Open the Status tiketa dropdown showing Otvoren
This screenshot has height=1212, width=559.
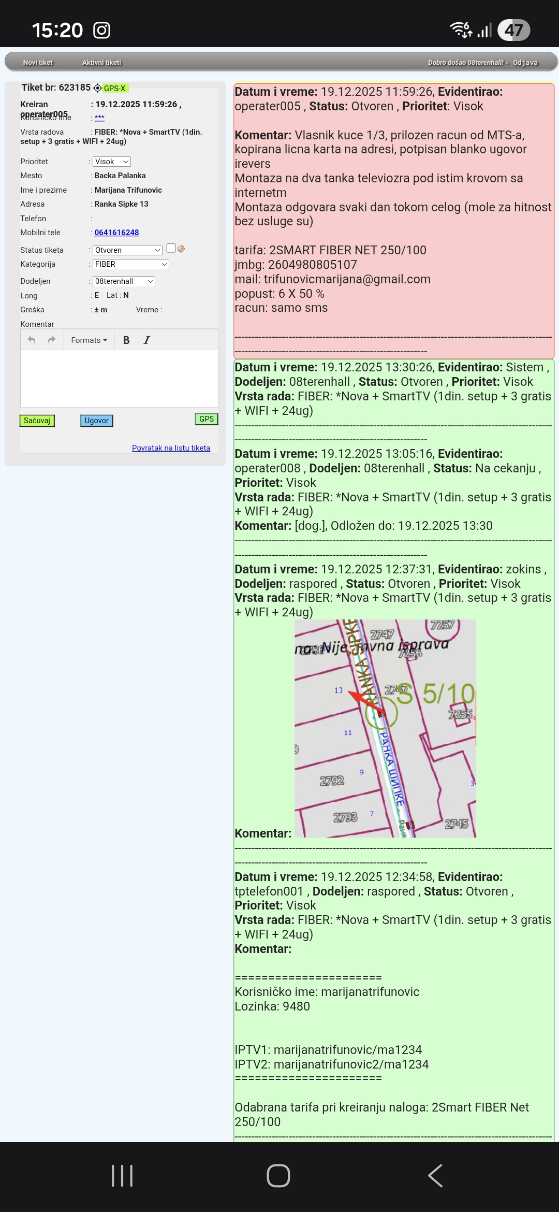coord(127,250)
